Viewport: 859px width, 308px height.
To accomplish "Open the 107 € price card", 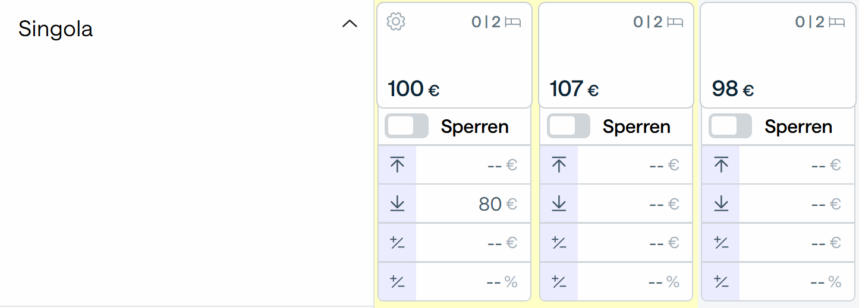I will (x=616, y=55).
